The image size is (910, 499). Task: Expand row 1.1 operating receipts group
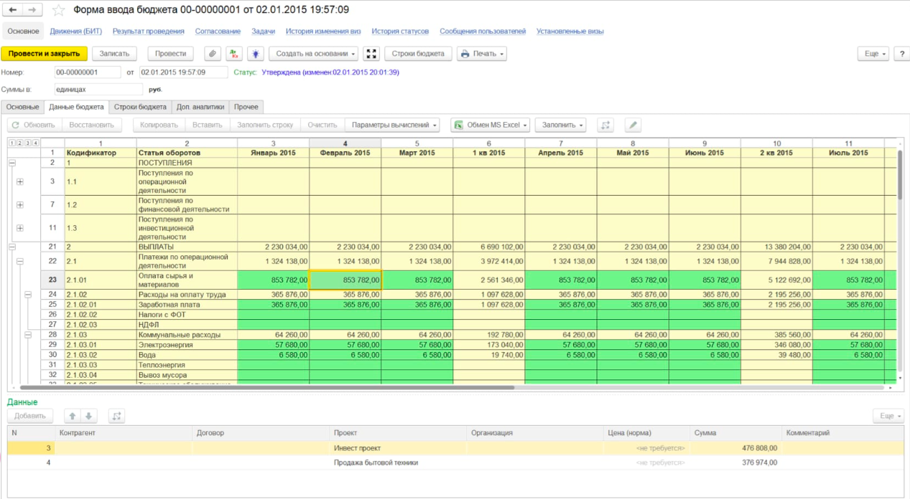(20, 182)
